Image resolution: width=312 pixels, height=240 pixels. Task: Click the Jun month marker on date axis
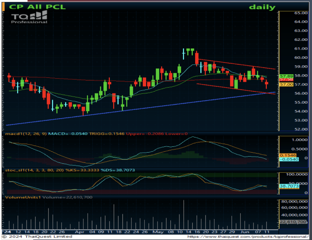[245, 232]
